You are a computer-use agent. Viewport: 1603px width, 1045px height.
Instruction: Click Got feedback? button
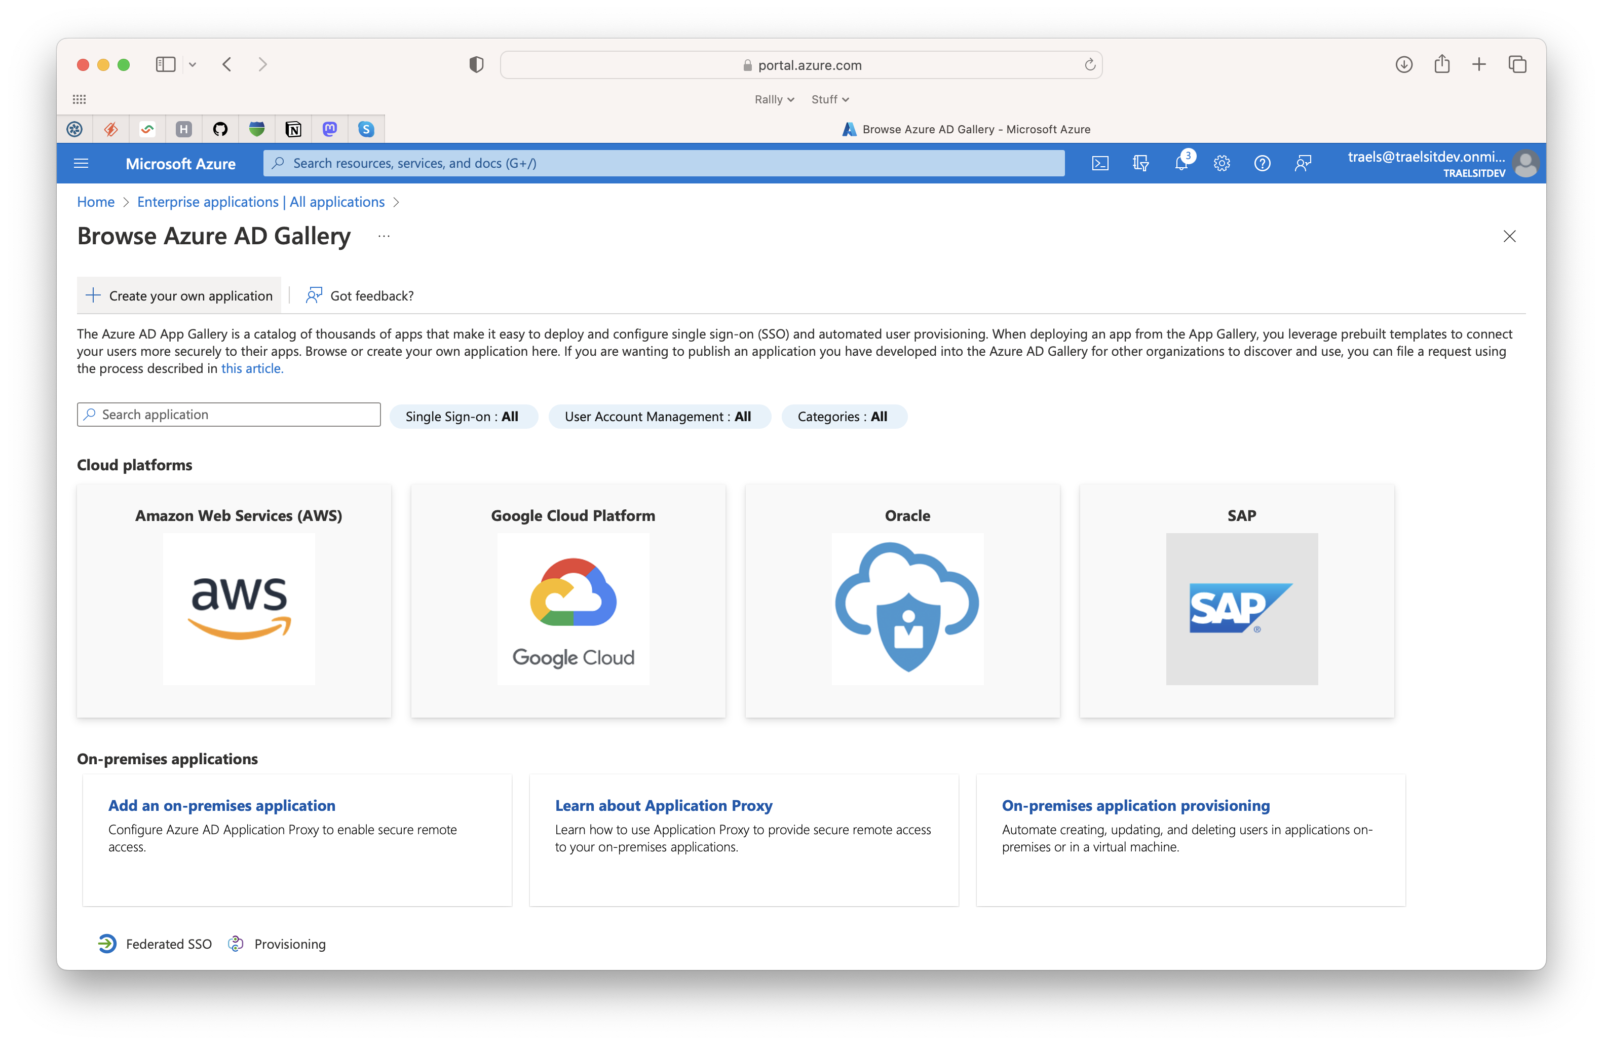pyautogui.click(x=360, y=296)
